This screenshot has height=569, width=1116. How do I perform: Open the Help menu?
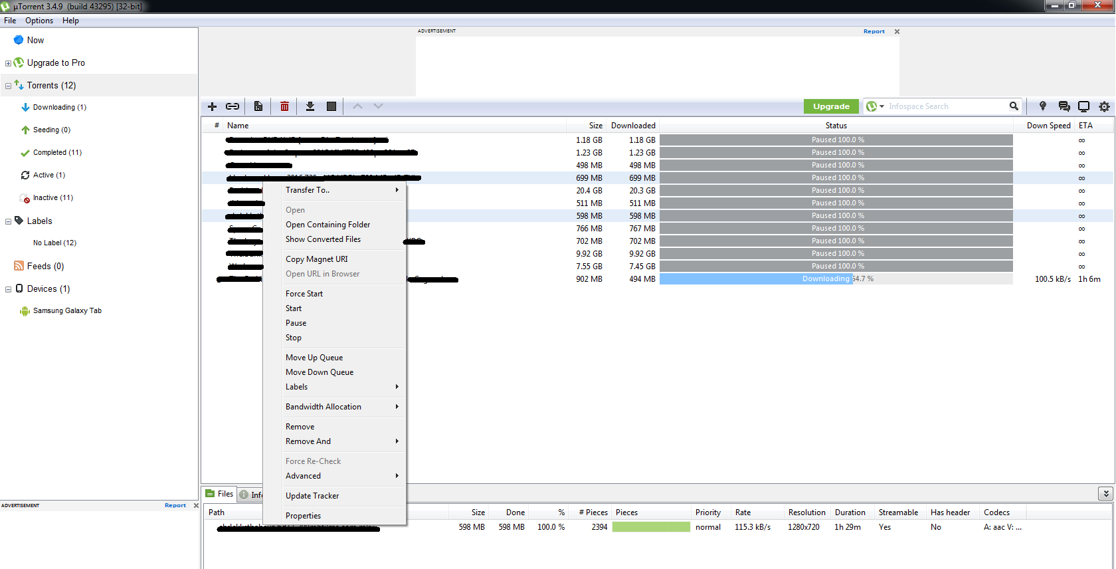pos(70,21)
